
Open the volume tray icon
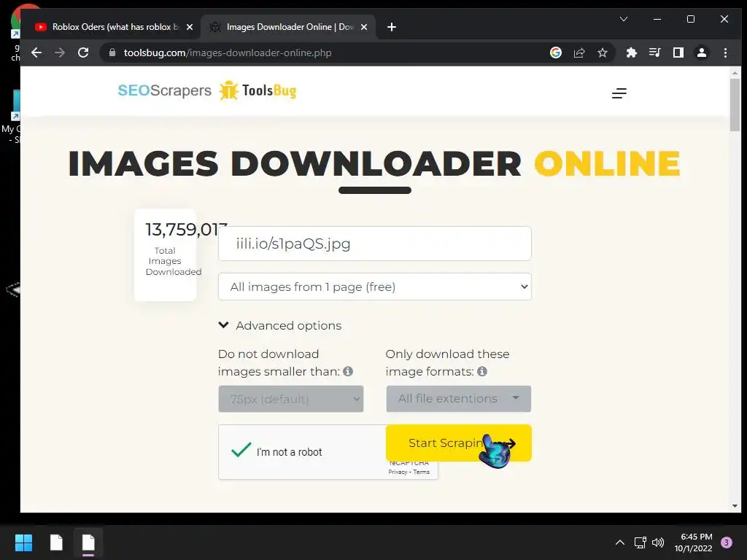pyautogui.click(x=658, y=542)
